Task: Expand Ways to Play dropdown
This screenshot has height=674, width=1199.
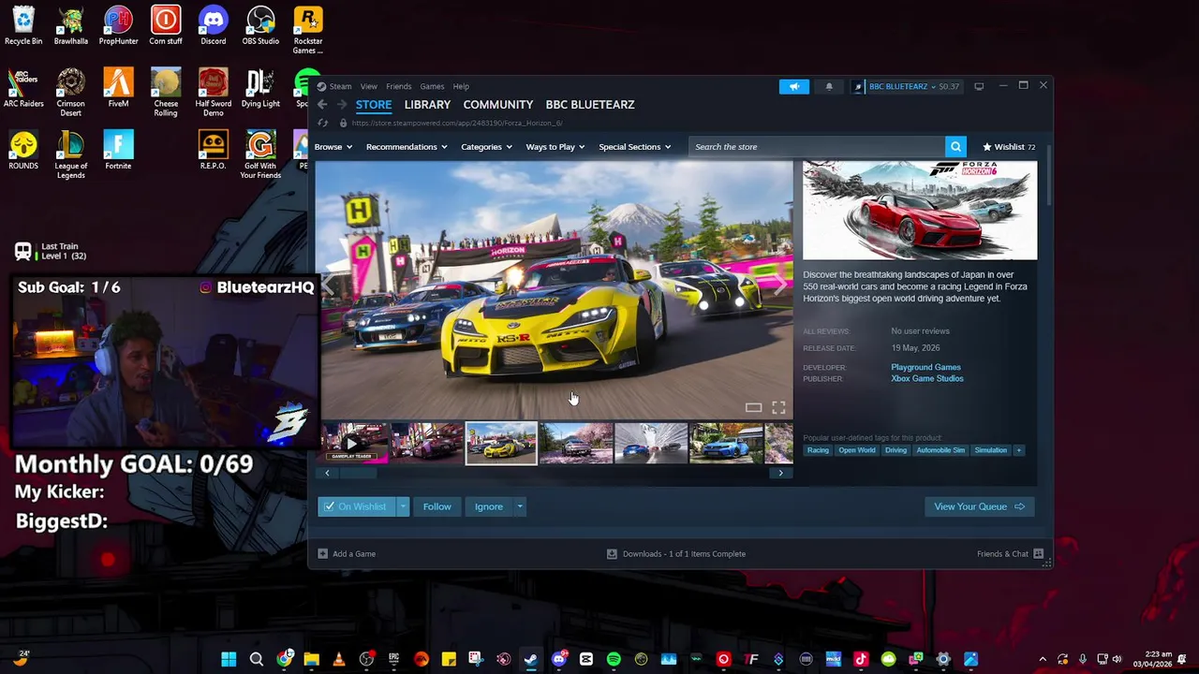Action: coord(555,147)
